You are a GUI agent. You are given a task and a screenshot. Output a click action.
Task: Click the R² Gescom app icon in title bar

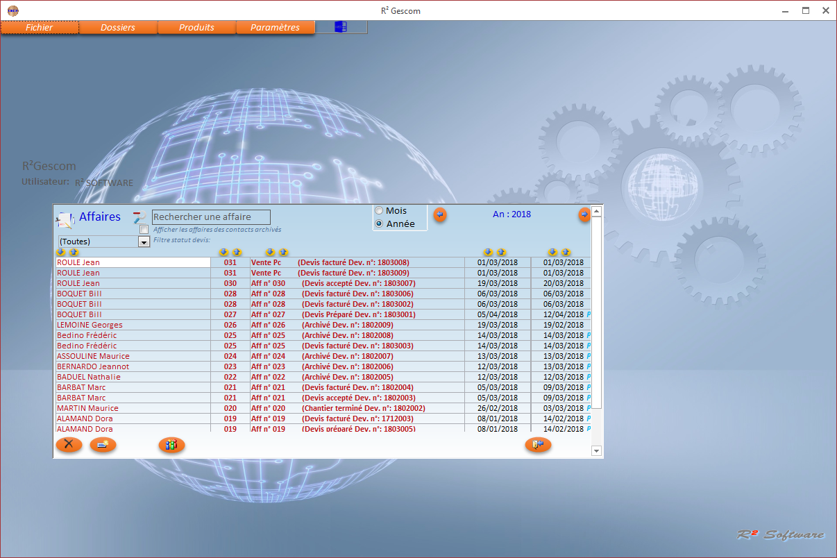tap(13, 10)
